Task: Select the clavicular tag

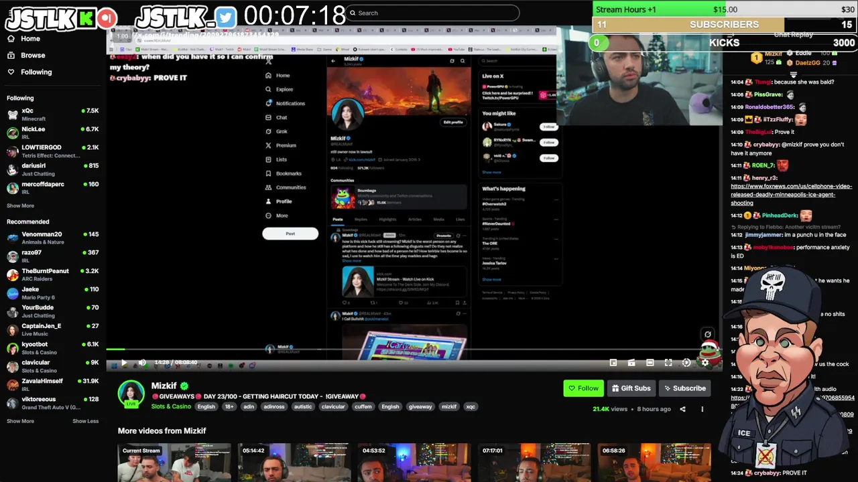Action: 333,406
